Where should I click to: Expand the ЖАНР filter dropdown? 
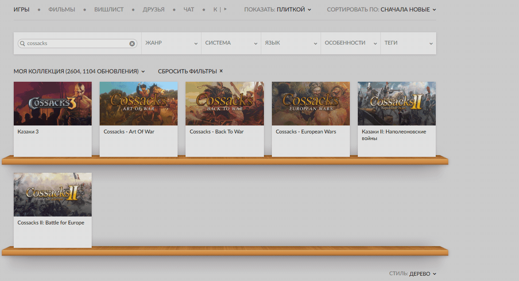[x=171, y=43]
